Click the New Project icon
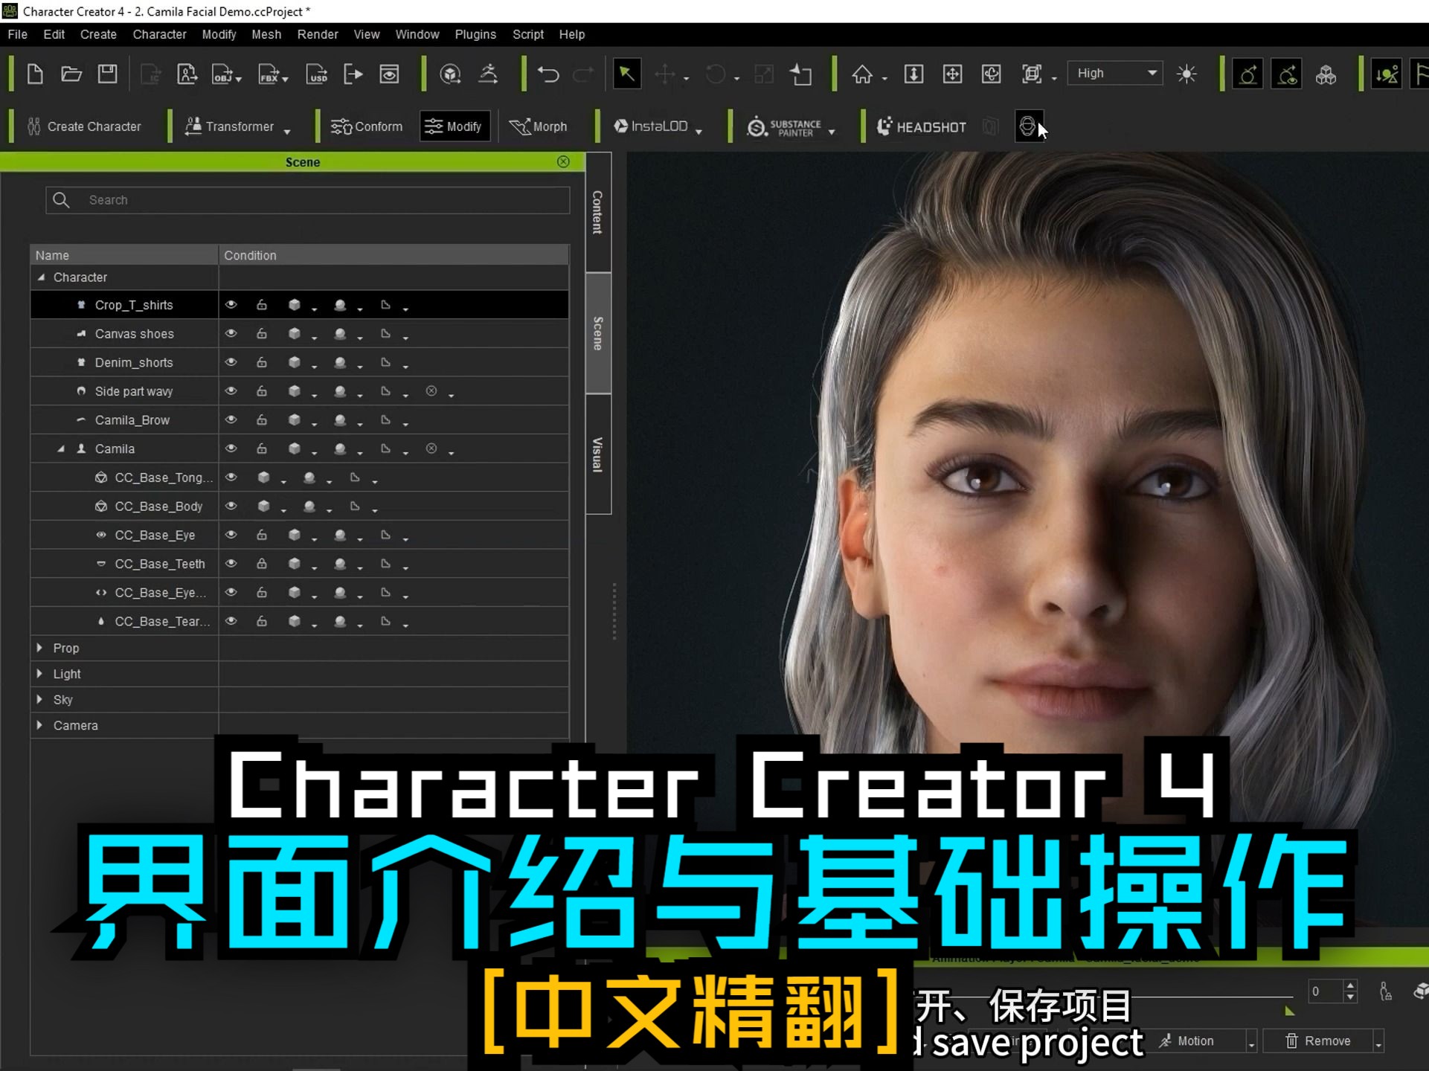The image size is (1429, 1071). [35, 74]
